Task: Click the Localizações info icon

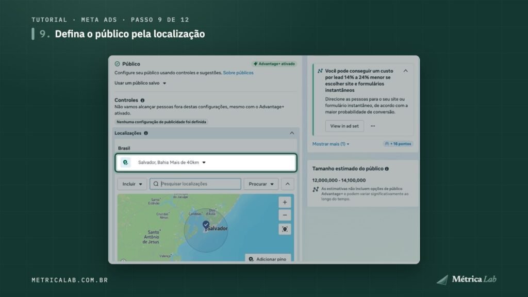Action: point(146,133)
